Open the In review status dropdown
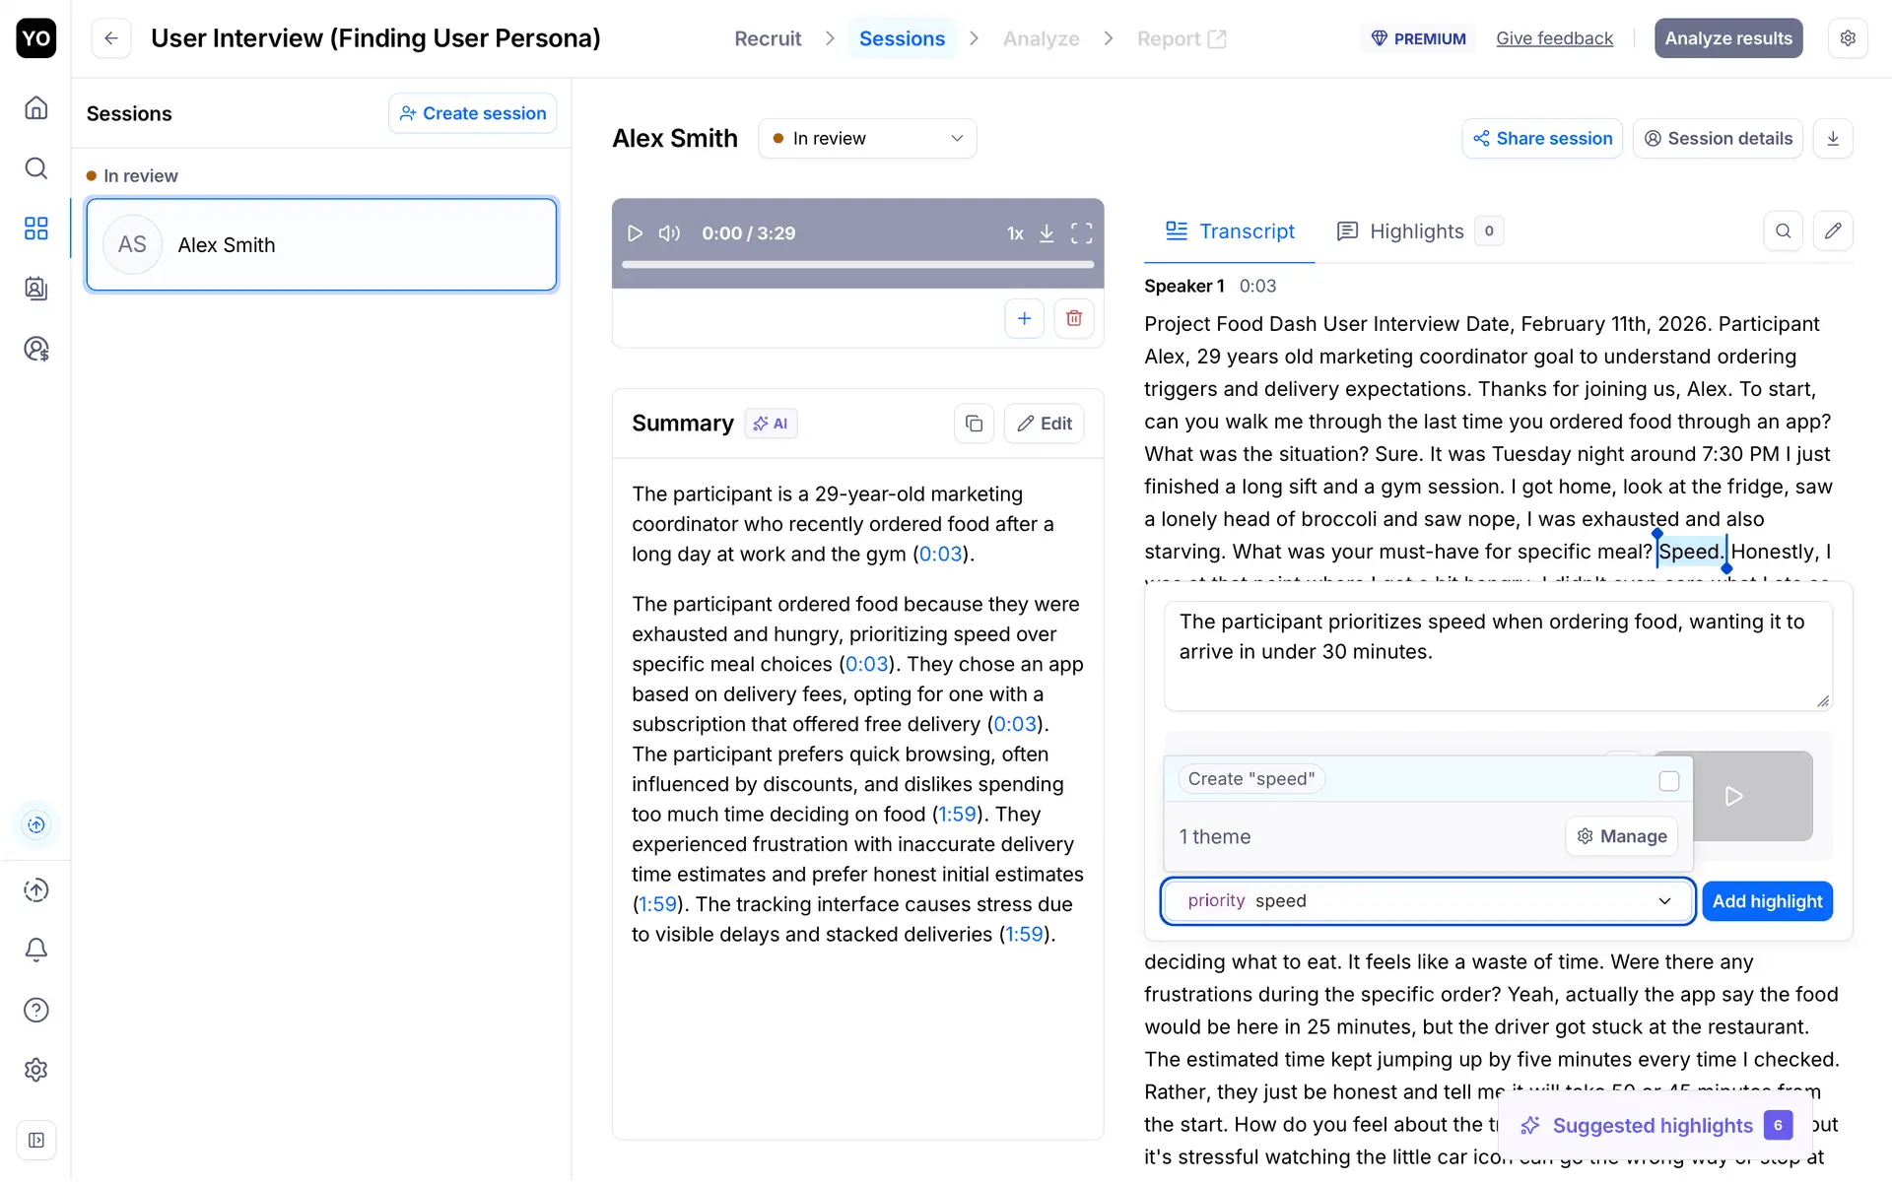 [x=867, y=139]
